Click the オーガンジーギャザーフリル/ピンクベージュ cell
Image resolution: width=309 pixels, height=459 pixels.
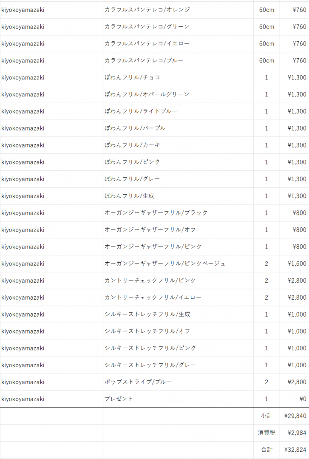pyautogui.click(x=178, y=264)
